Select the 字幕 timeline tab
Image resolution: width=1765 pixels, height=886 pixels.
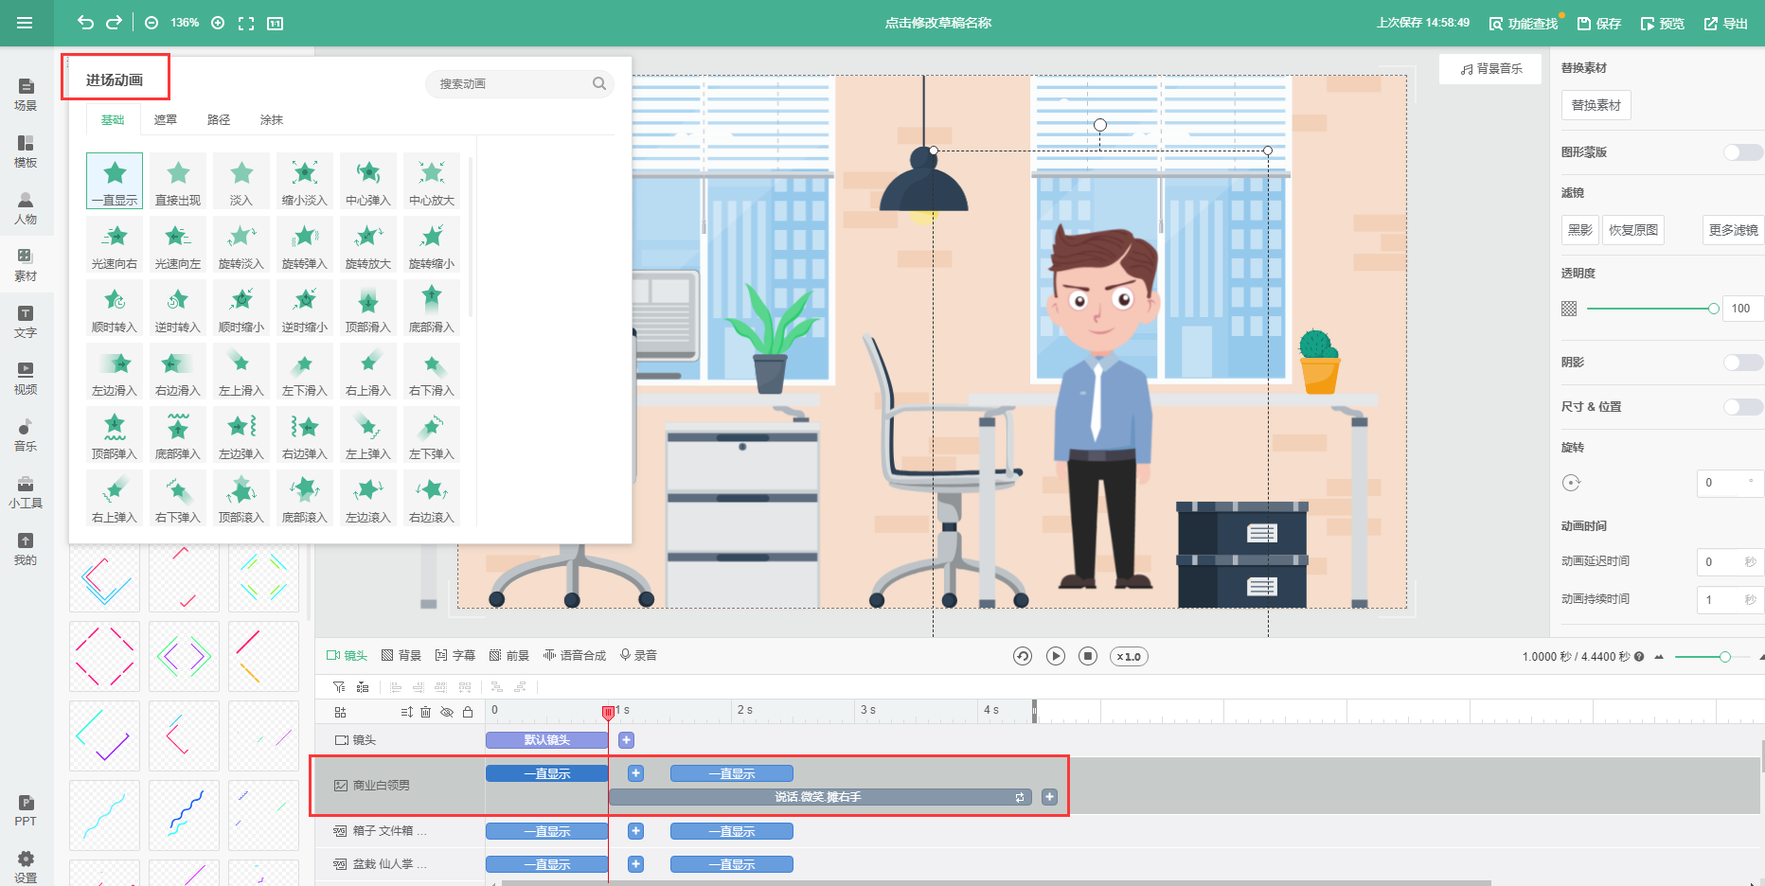point(455,655)
